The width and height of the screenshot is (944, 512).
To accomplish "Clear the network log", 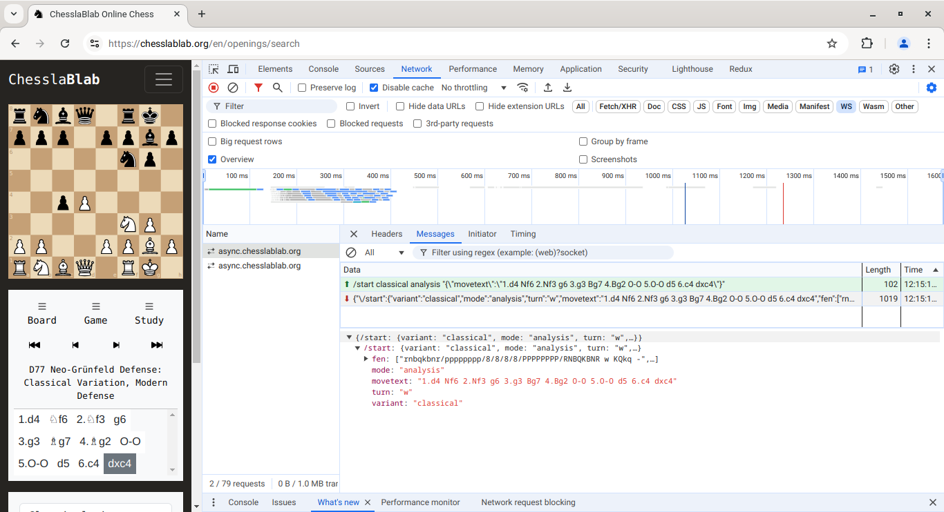I will [x=233, y=88].
